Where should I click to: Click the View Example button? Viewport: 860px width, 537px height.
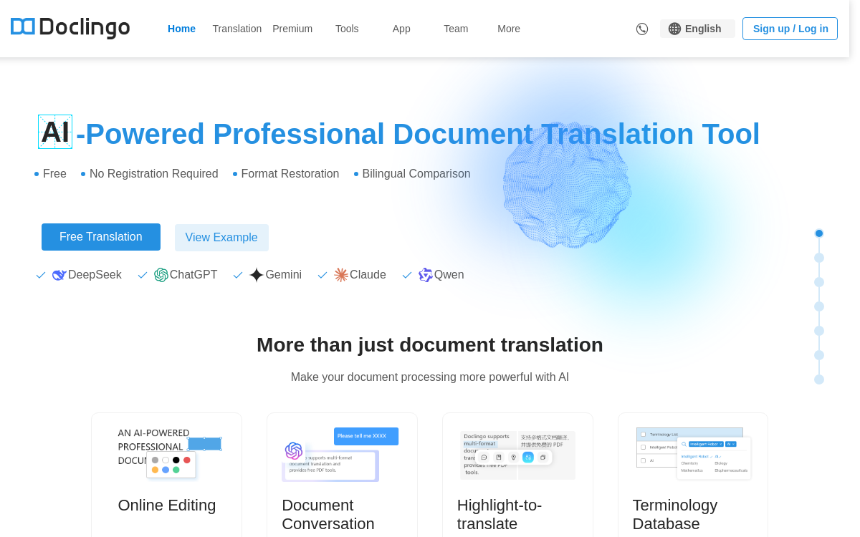coord(221,238)
